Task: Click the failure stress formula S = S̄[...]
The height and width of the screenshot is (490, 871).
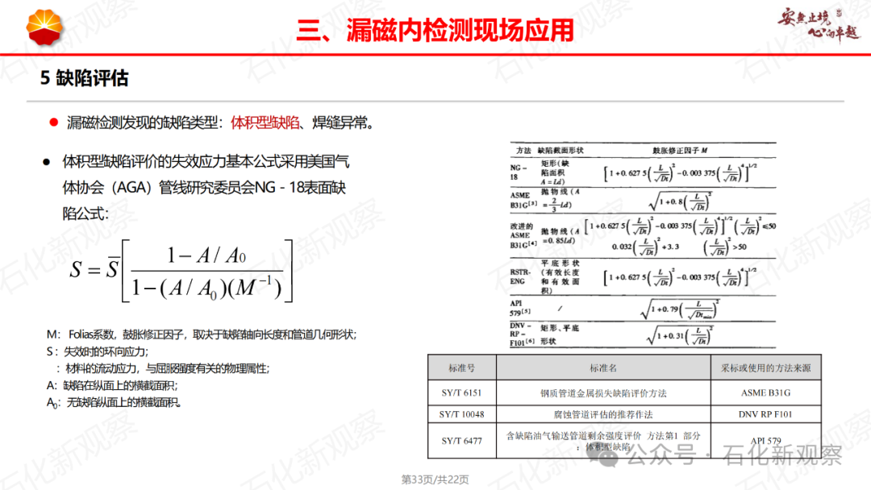Action: (181, 270)
